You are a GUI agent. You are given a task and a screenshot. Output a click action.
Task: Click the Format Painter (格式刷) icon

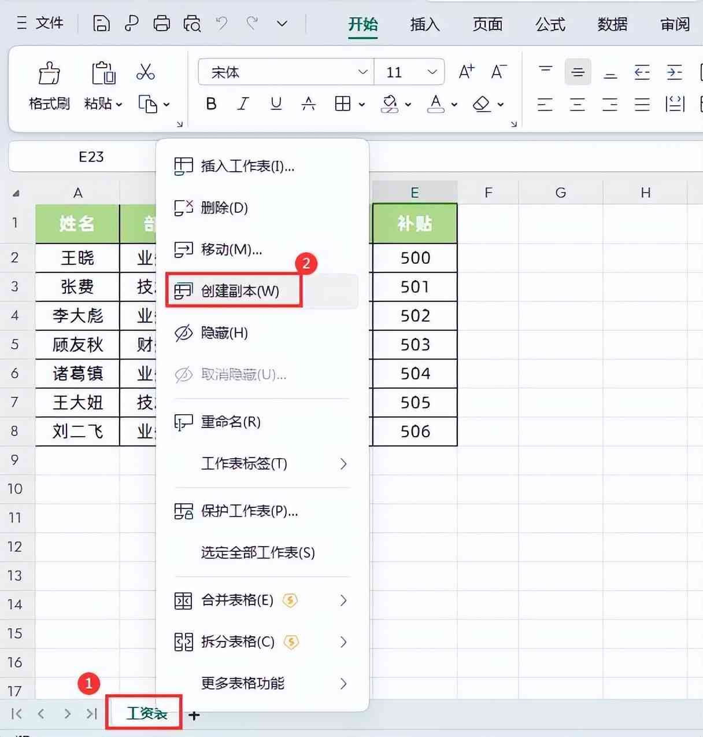tap(49, 74)
